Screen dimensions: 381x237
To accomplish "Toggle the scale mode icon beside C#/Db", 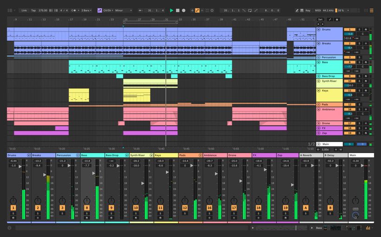I will pyautogui.click(x=99, y=10).
